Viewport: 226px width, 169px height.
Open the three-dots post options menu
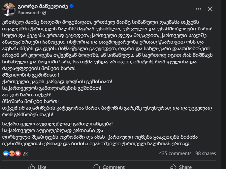(198, 9)
